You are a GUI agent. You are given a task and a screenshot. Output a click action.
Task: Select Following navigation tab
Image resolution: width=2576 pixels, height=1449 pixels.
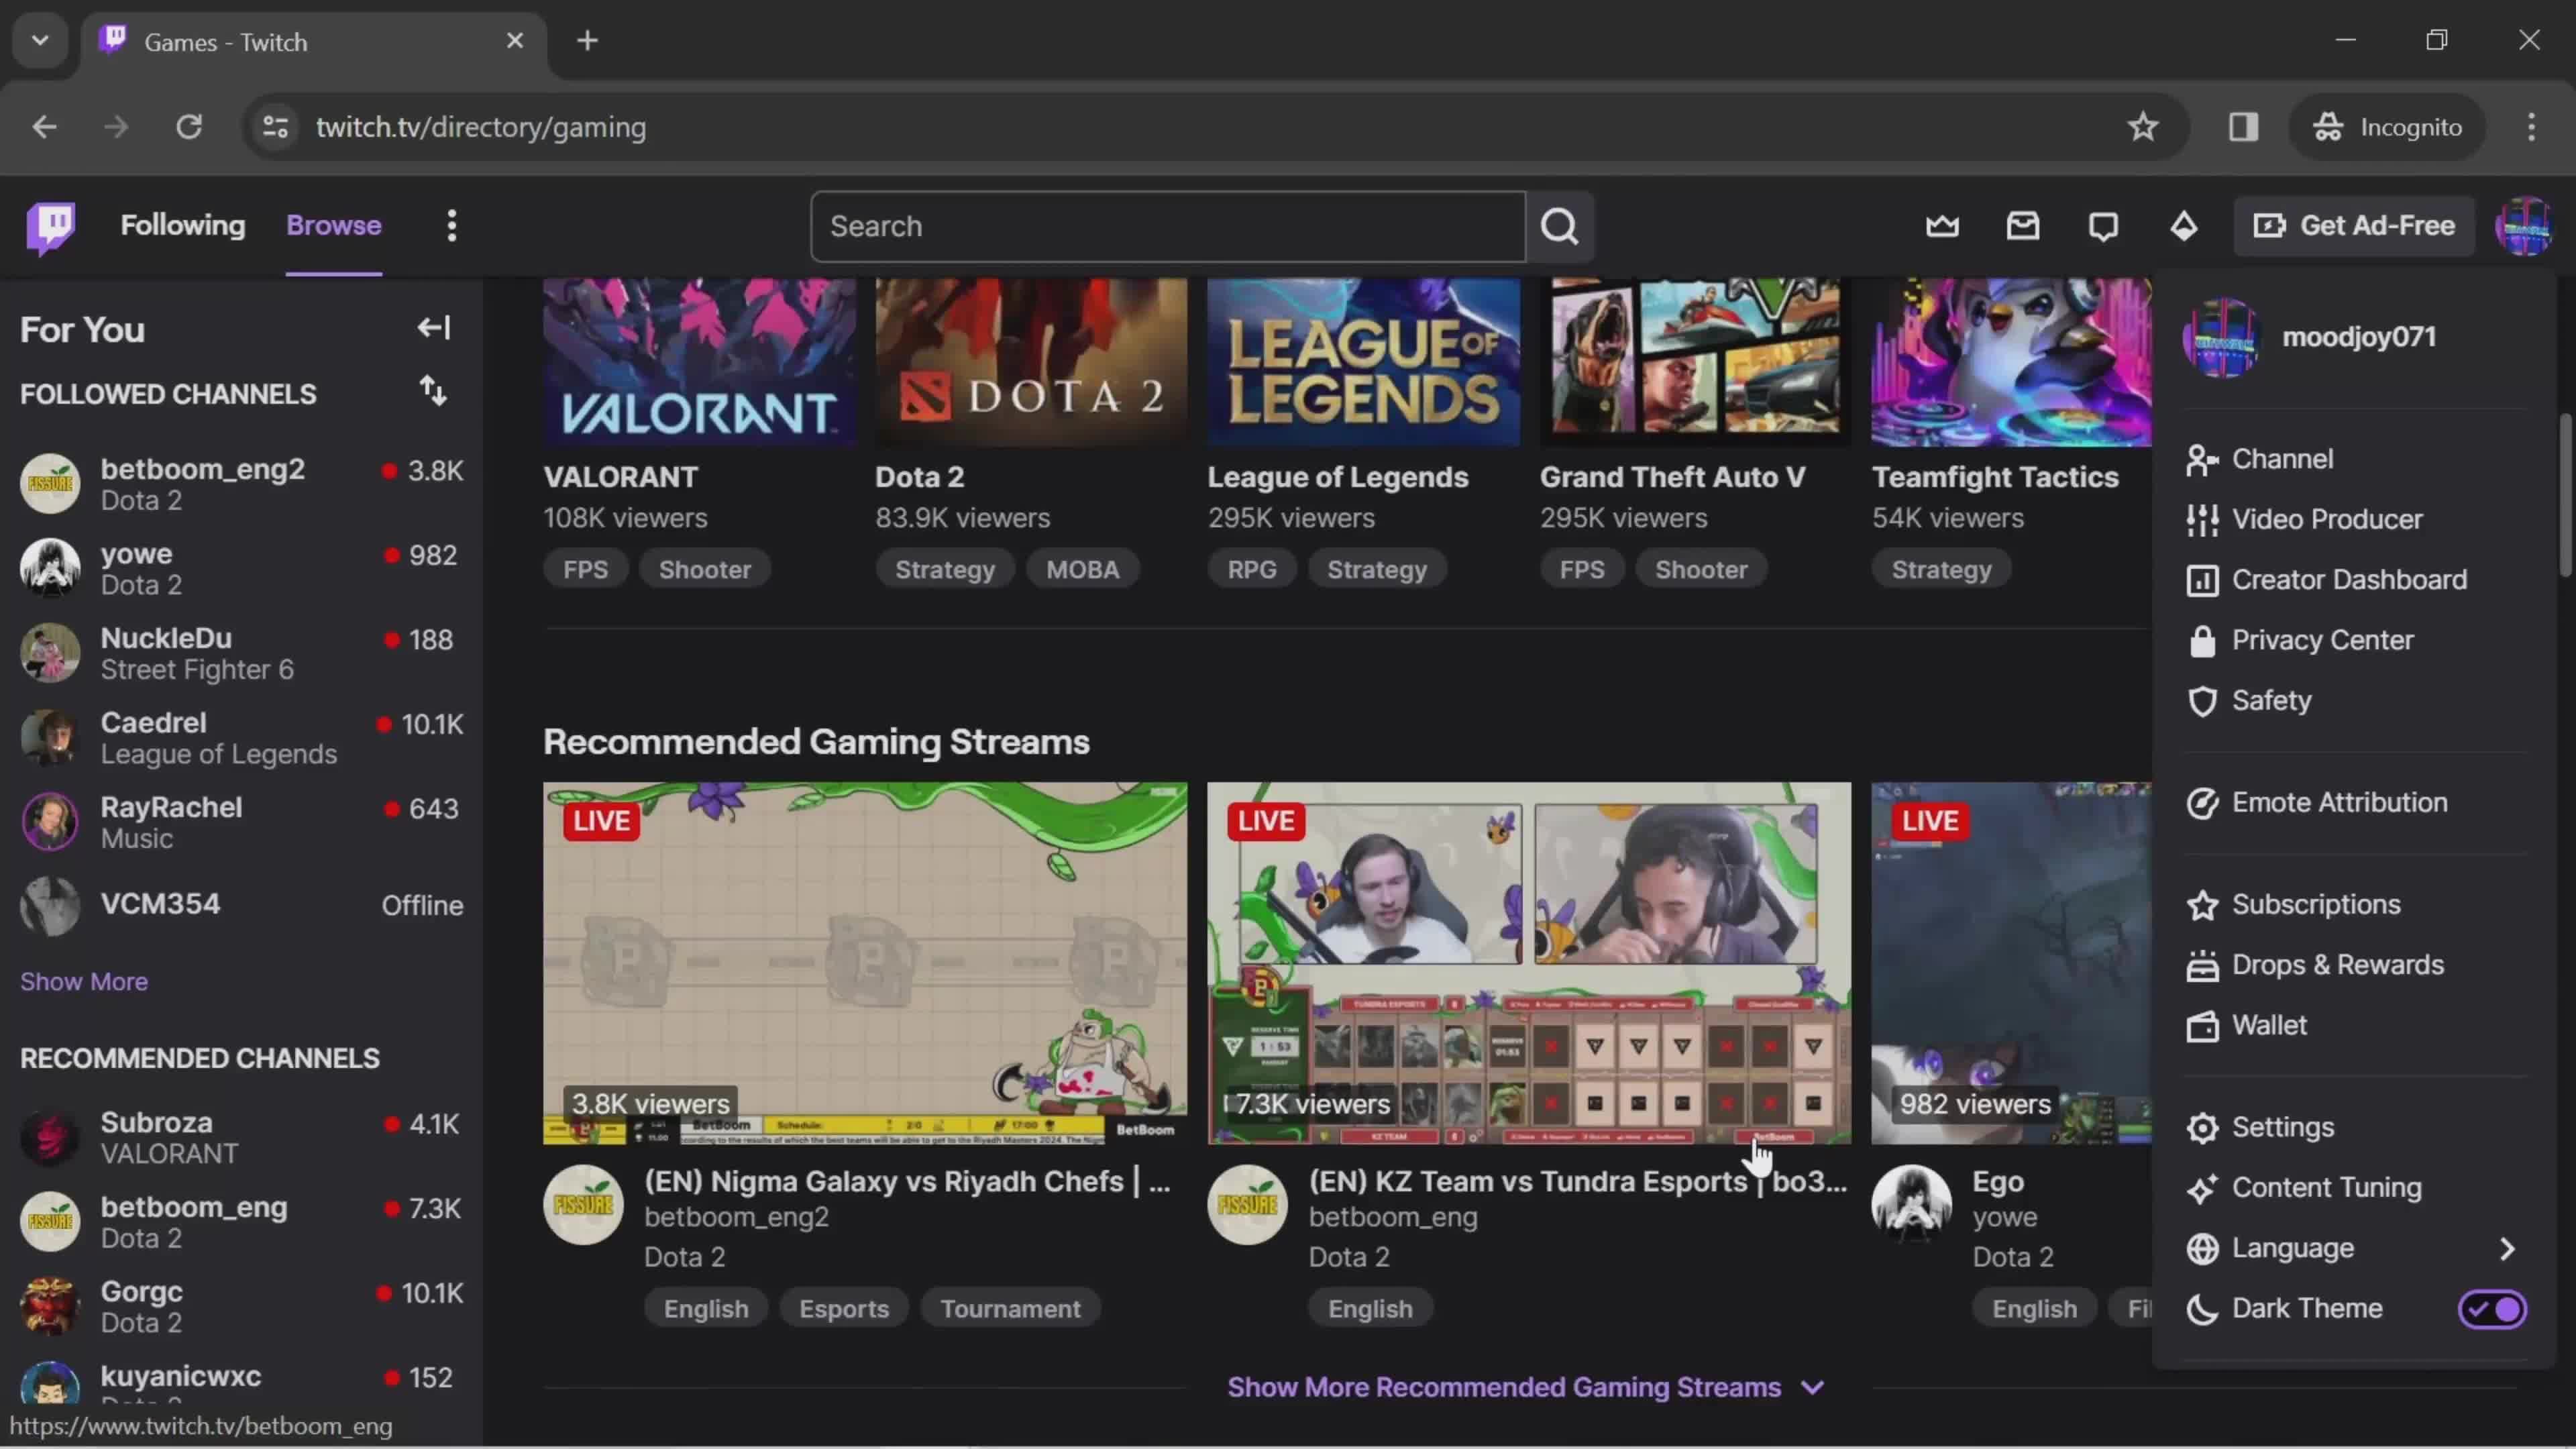[x=182, y=225]
